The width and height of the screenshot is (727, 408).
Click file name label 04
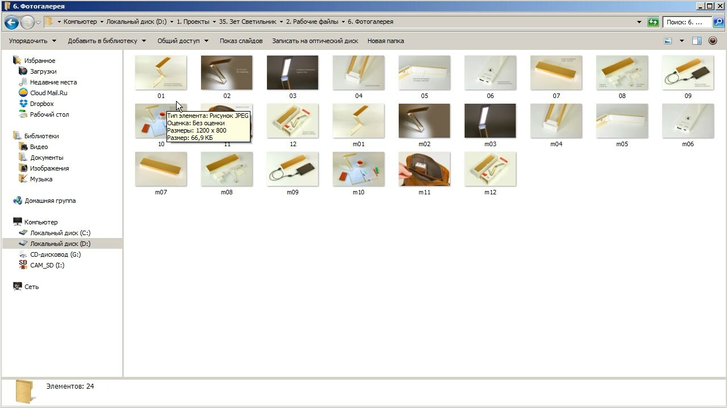(x=358, y=96)
